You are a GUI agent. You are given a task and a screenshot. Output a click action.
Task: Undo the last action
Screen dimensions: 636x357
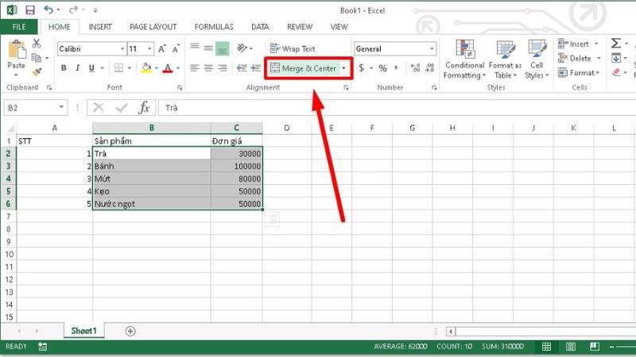48,10
